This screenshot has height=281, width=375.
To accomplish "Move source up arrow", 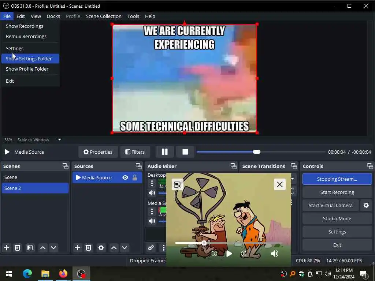I will tap(114, 248).
